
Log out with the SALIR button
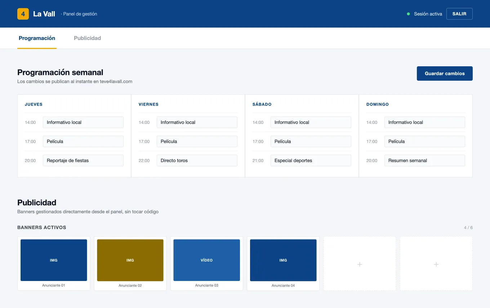point(459,14)
